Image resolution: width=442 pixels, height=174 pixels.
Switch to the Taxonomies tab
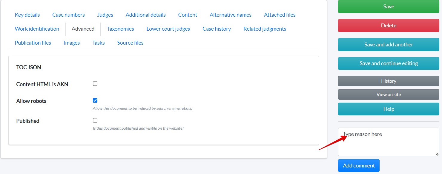[x=120, y=29]
